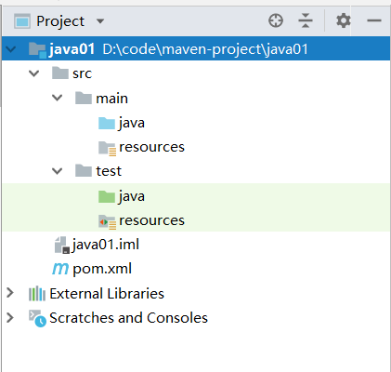Collapse the main folder chevron
The height and width of the screenshot is (372, 391).
pyautogui.click(x=58, y=98)
